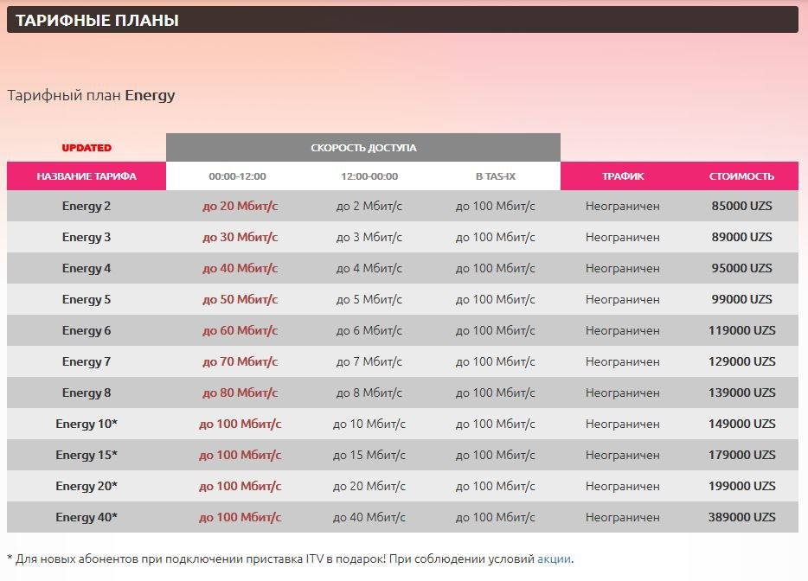Click the 199000 UZS price
Image resolution: width=808 pixels, height=581 pixels.
[741, 486]
